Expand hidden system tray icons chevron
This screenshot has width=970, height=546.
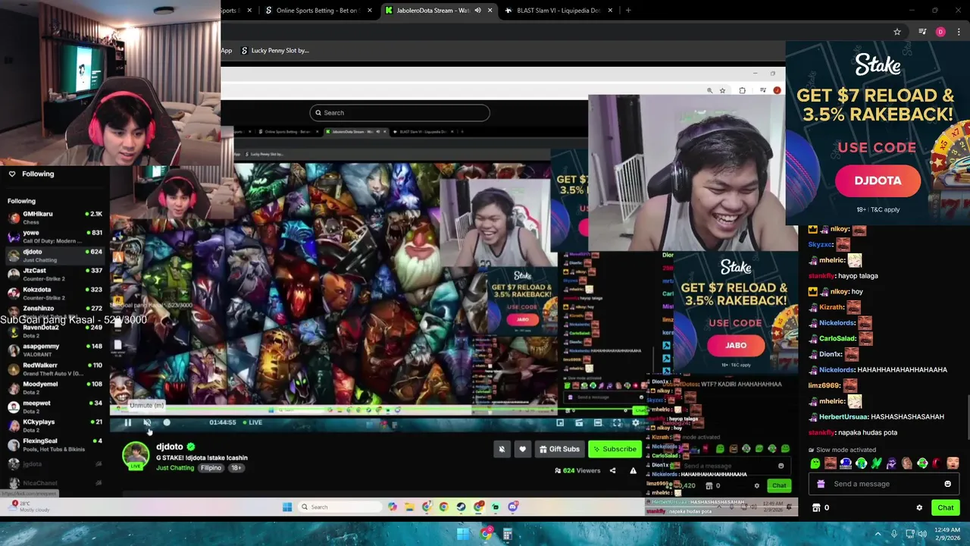pyautogui.click(x=878, y=535)
